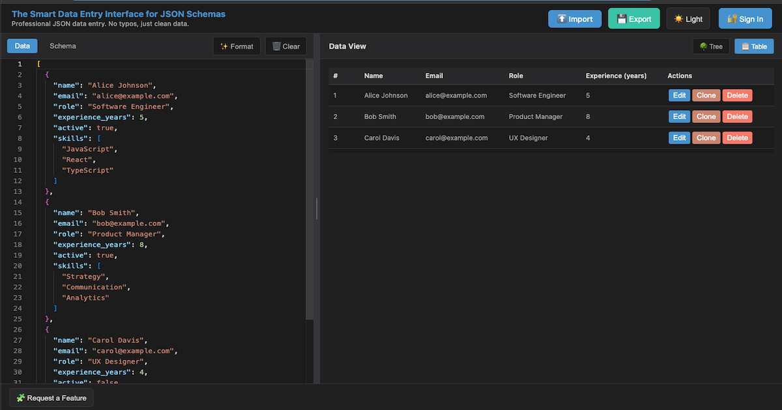Delete the Alice Johnson row

point(737,95)
